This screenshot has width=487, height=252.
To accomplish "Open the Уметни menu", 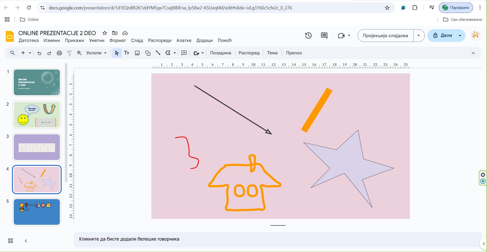I will pyautogui.click(x=97, y=40).
